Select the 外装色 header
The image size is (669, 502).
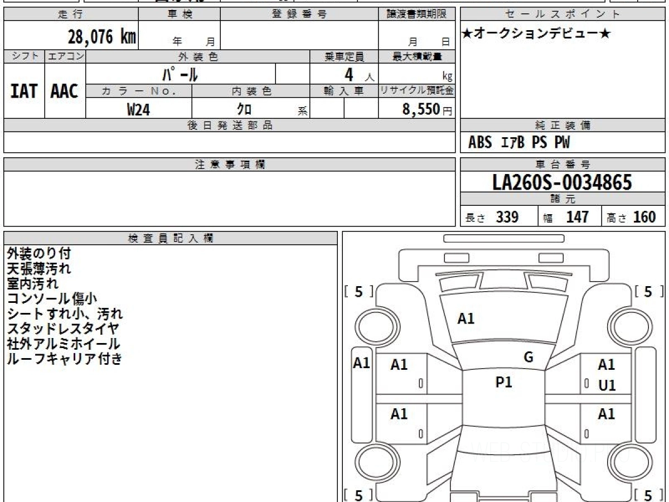point(198,56)
